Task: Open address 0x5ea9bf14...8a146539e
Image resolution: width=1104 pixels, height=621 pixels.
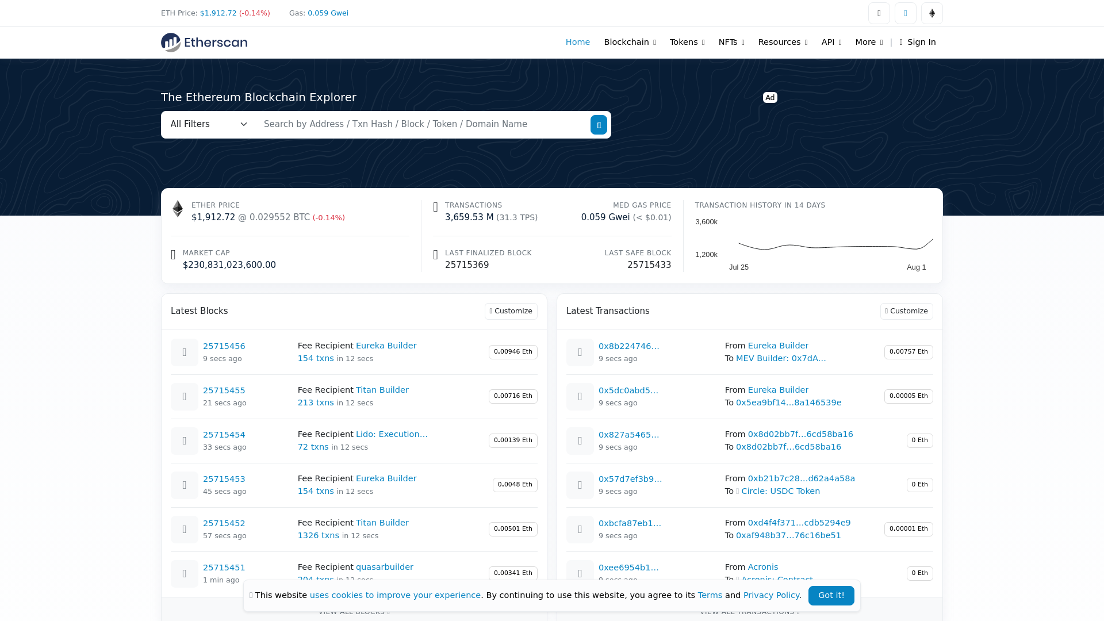Action: 788,402
